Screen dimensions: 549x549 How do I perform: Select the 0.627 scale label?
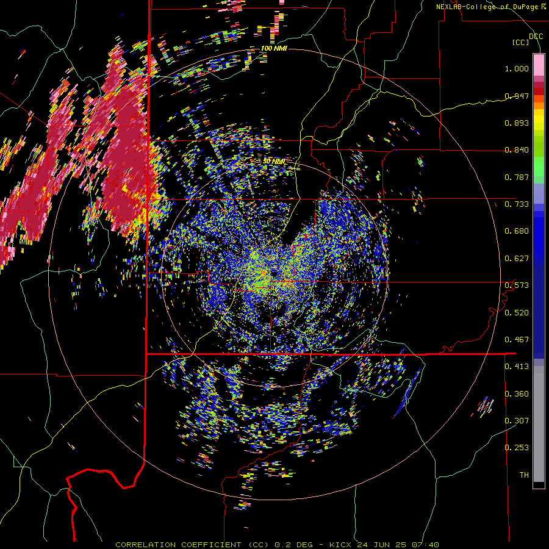click(x=517, y=259)
